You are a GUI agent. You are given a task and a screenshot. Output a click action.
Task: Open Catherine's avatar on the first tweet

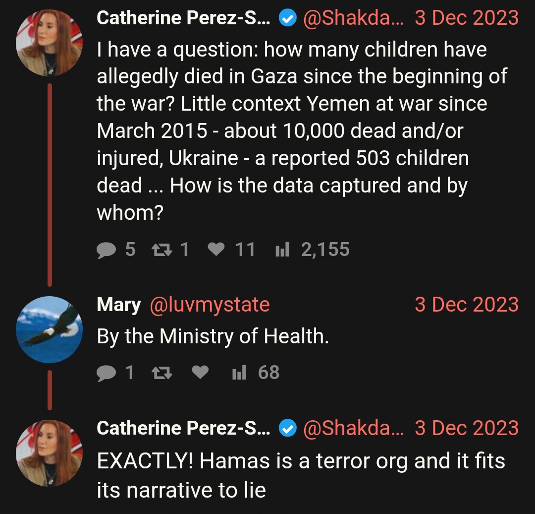click(x=49, y=43)
